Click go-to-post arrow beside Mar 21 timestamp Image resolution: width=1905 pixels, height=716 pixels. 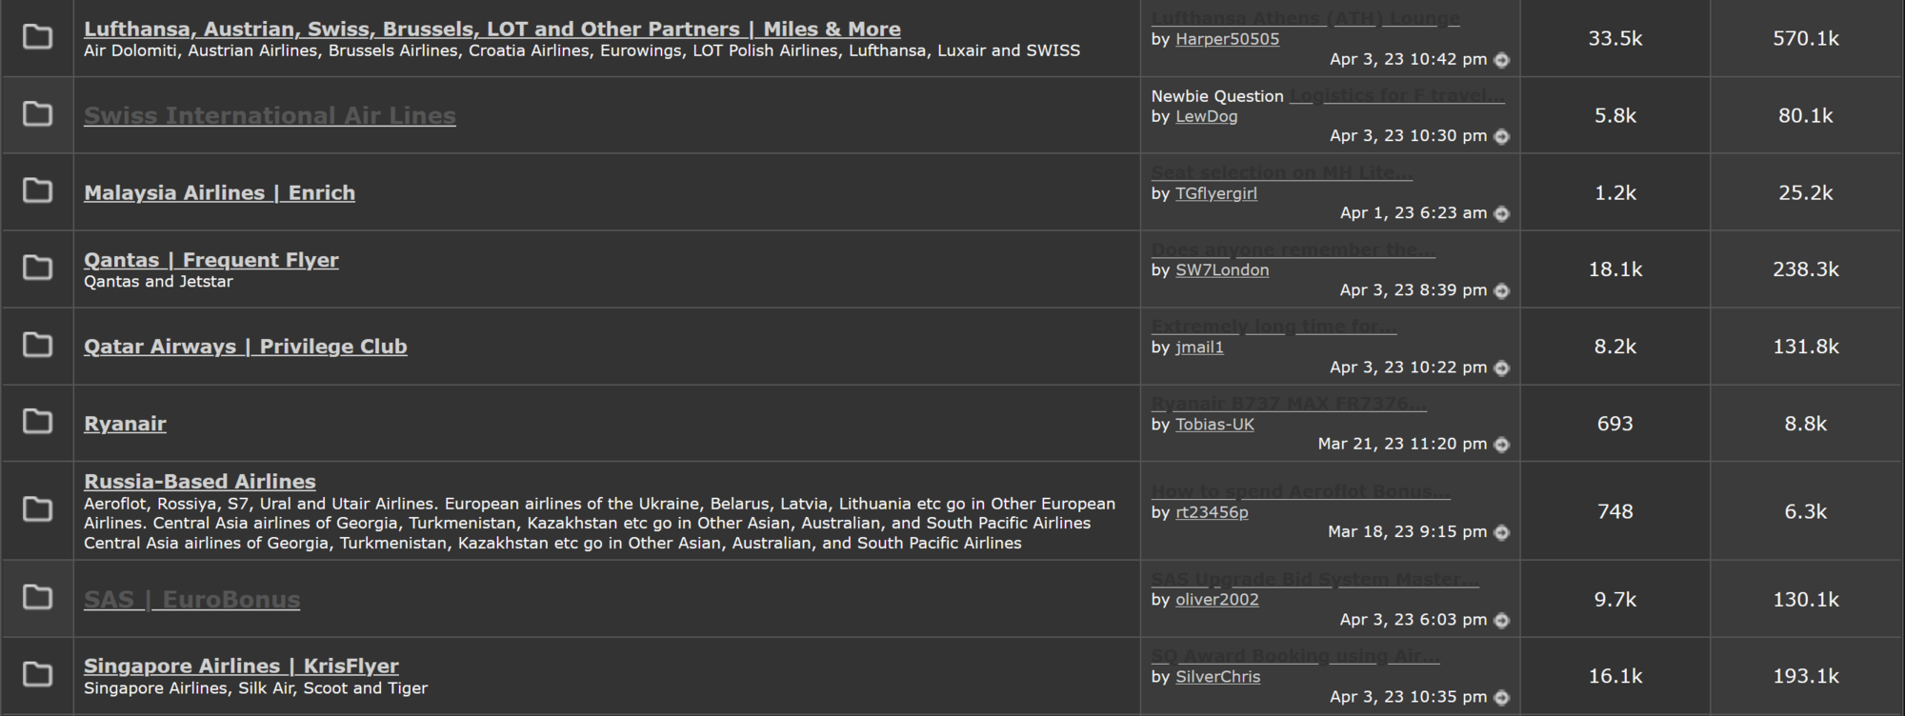pyautogui.click(x=1502, y=445)
